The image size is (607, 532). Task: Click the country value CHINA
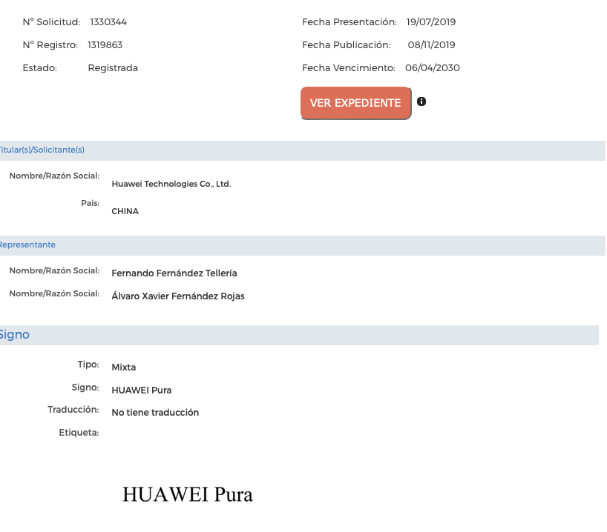pos(125,211)
